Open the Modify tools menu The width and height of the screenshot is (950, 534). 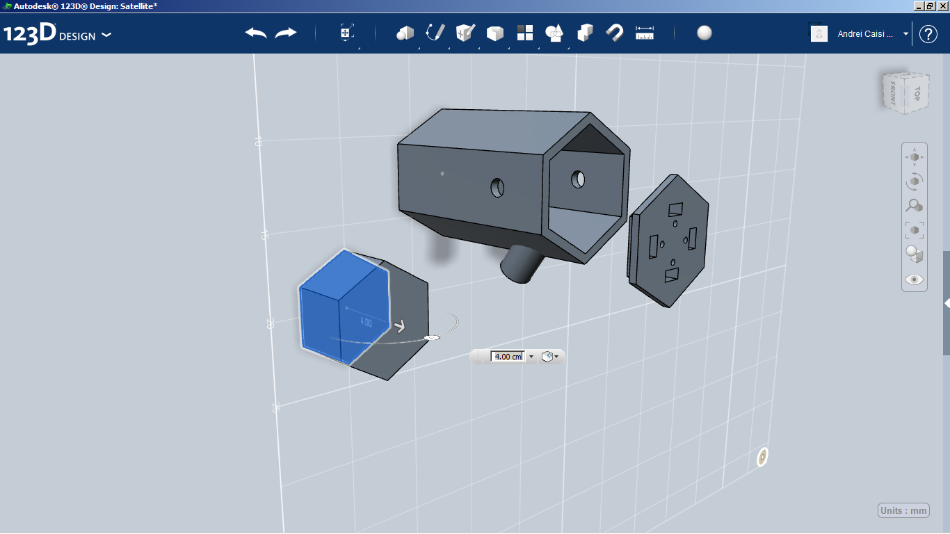click(495, 33)
